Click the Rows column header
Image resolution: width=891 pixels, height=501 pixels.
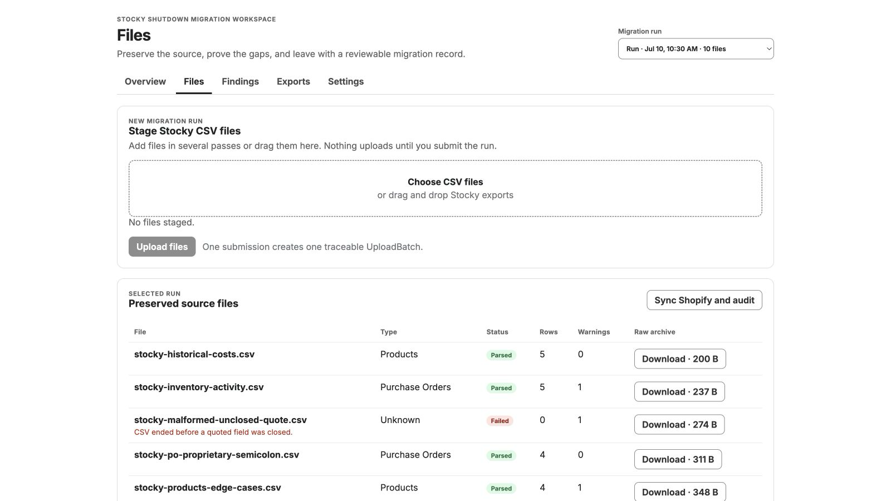click(x=549, y=332)
